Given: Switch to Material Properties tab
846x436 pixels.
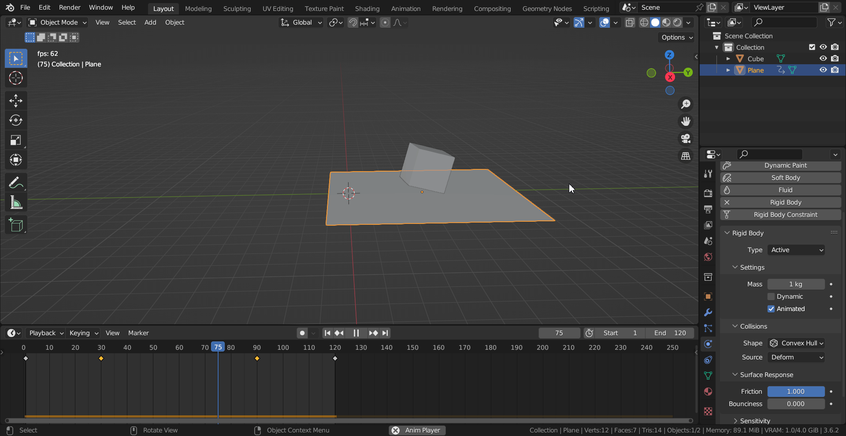Looking at the screenshot, I should pos(708,392).
